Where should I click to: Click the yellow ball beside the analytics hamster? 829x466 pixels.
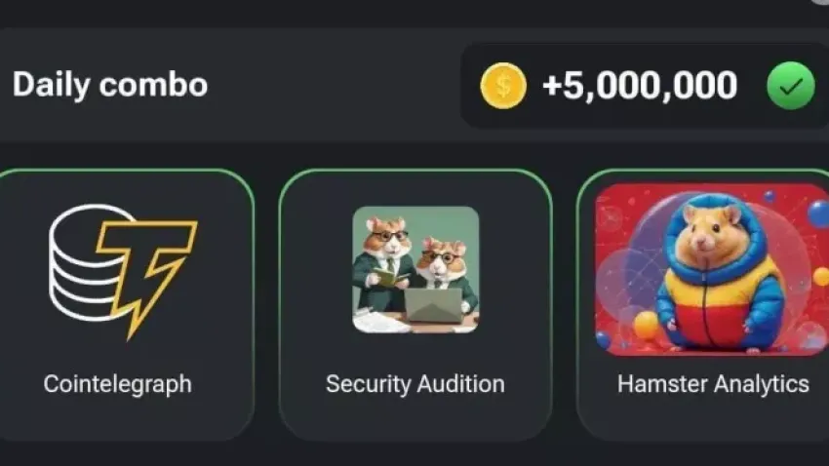646,325
